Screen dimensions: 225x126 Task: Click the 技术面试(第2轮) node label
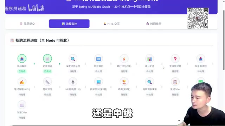pos(98,89)
